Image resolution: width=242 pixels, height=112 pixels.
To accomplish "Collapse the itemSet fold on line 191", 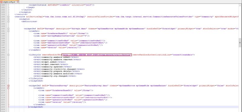I will 9,31.
